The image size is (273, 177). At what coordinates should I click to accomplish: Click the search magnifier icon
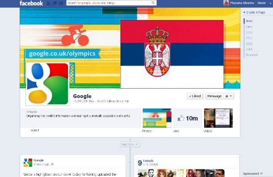[x=153, y=3]
